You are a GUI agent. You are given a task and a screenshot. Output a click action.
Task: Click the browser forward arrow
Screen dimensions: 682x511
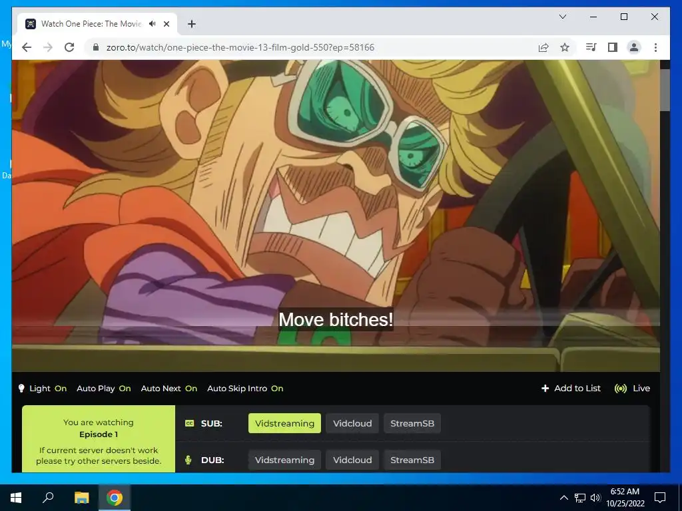48,47
